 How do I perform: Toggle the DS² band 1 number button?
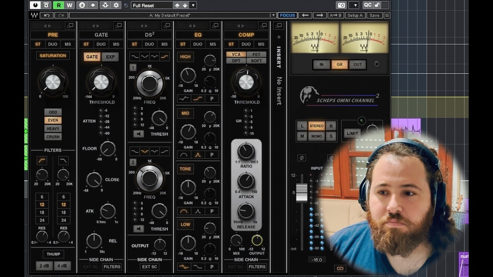[x=133, y=68]
